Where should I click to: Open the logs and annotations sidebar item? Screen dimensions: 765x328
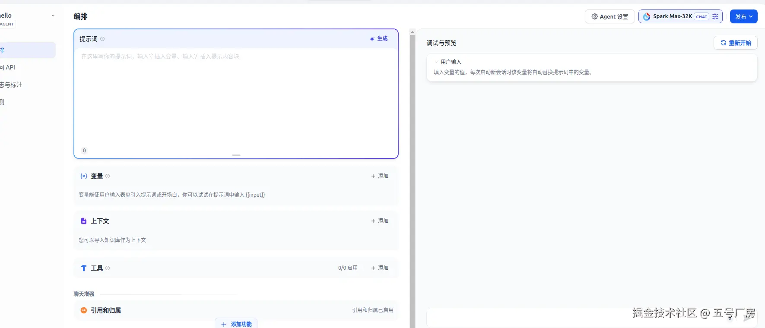pyautogui.click(x=28, y=85)
